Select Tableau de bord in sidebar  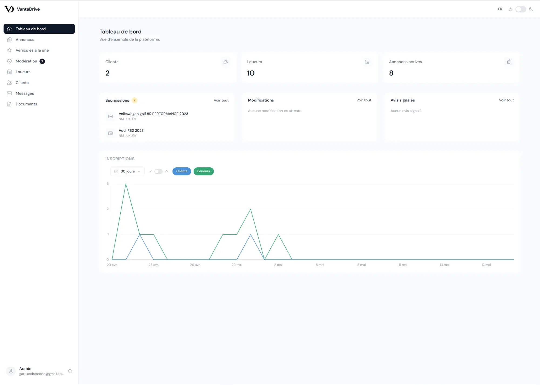click(39, 29)
